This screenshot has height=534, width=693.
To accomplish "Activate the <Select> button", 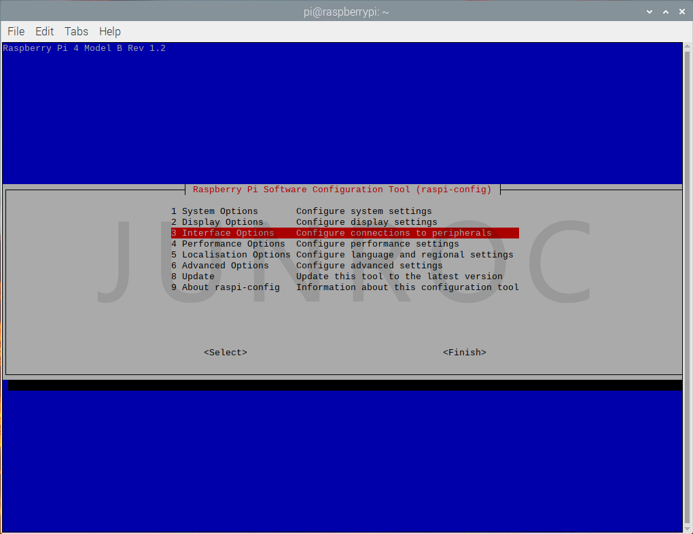I will [x=226, y=353].
